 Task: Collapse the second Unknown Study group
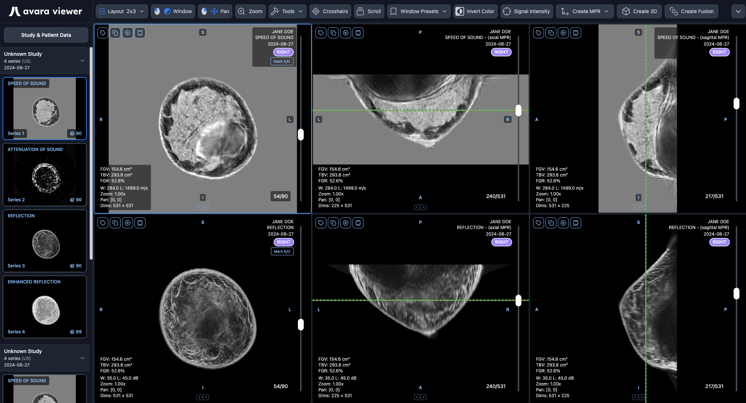[x=82, y=358]
